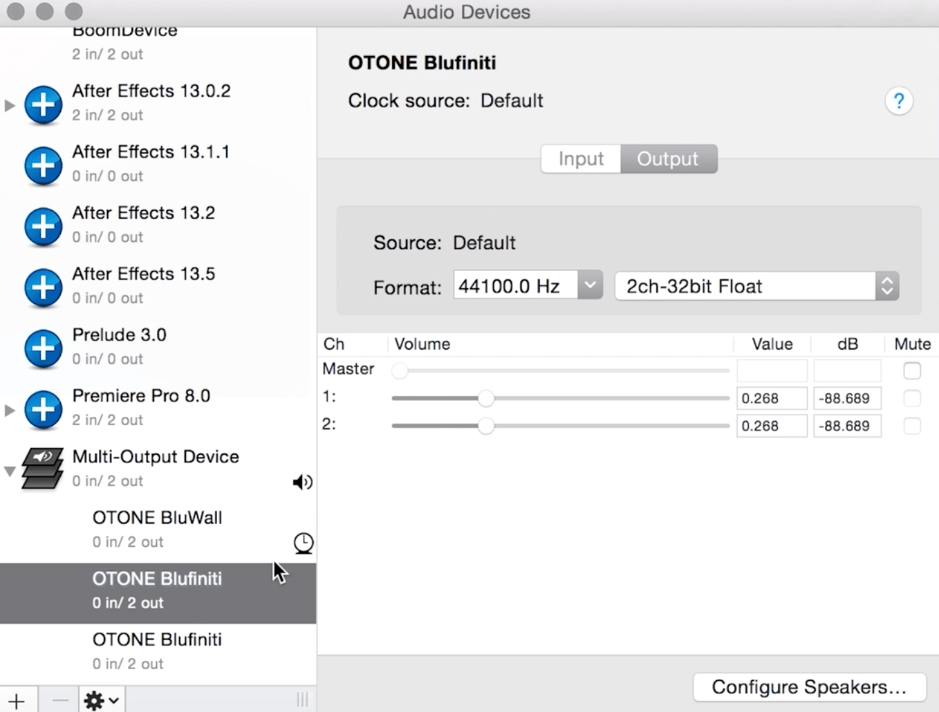Screen dimensions: 939x712
Task: Toggle channel 1 mute checkbox
Action: click(x=912, y=398)
